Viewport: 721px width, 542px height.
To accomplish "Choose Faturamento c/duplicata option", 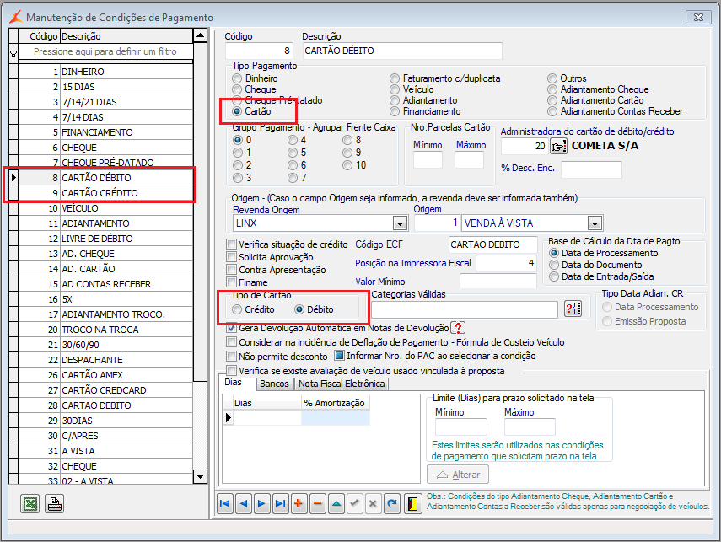I will click(445, 78).
